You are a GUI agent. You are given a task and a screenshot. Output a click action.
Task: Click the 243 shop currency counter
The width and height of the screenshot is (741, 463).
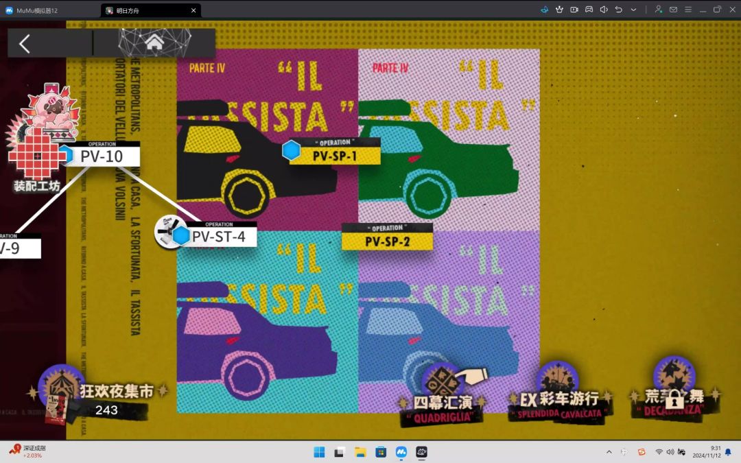coord(106,409)
